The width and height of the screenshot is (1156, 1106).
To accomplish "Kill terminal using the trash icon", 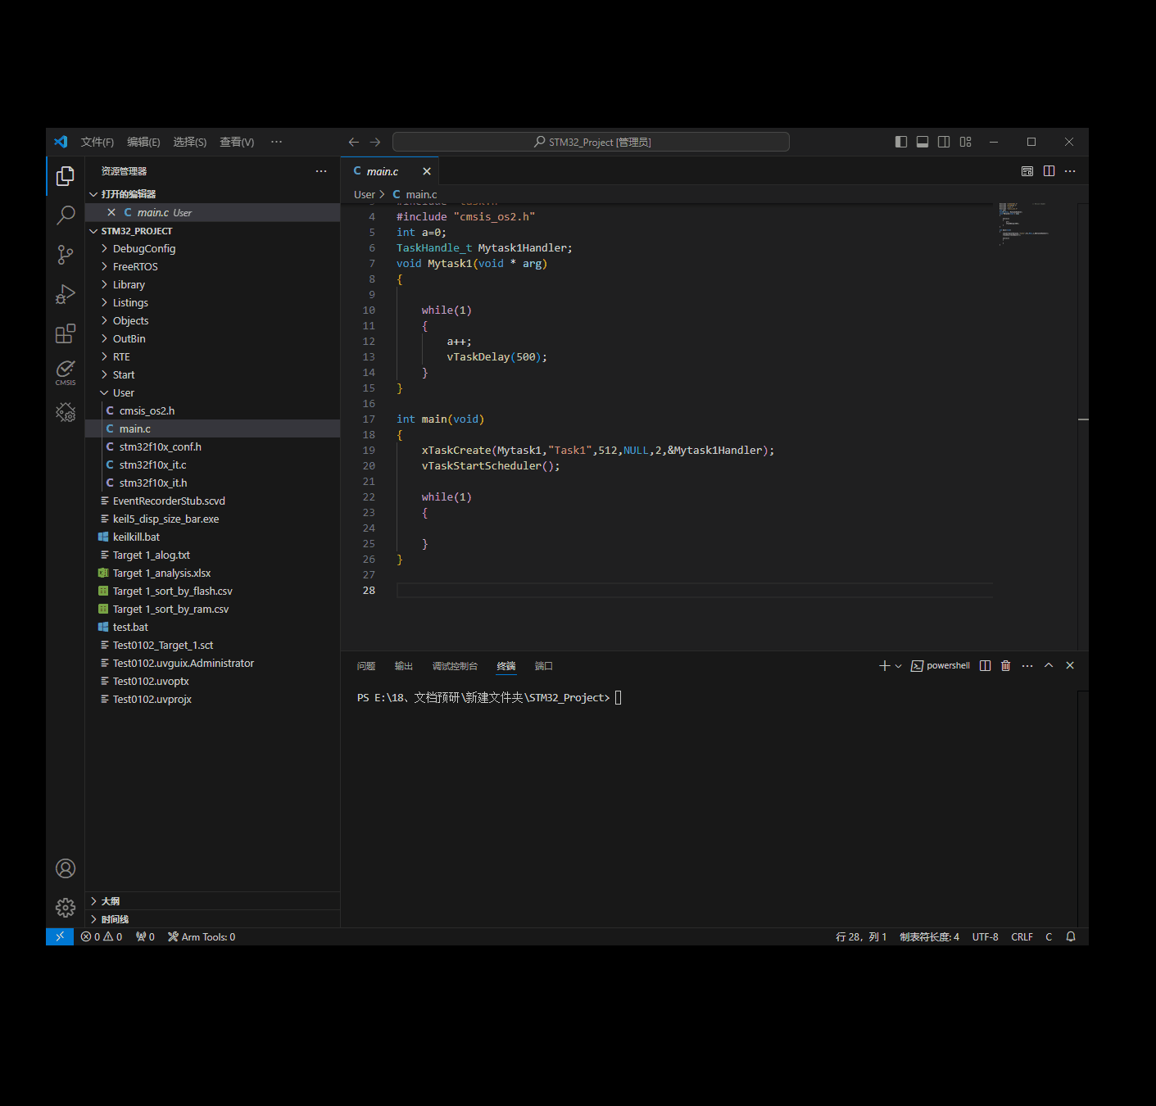I will [1005, 666].
